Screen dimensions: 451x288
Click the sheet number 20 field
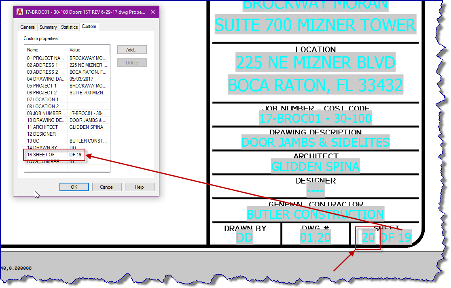(x=368, y=238)
